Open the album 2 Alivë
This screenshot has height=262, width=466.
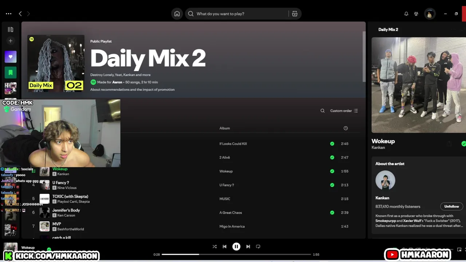(225, 158)
